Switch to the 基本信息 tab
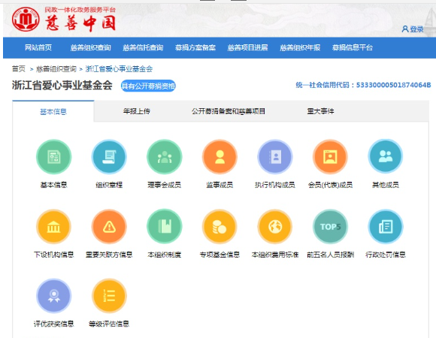This screenshot has height=338, width=436. coord(53,111)
